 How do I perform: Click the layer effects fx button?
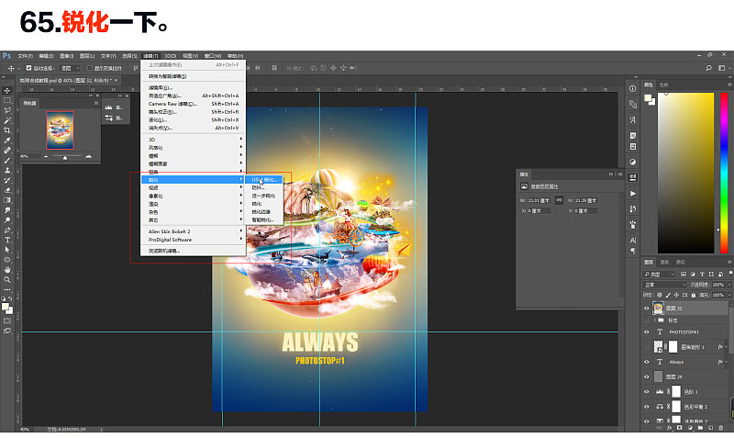(669, 428)
